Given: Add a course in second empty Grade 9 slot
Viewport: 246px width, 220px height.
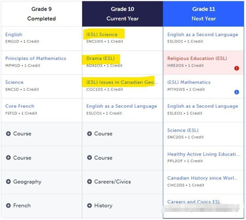Looking at the screenshot, I should (x=42, y=158).
